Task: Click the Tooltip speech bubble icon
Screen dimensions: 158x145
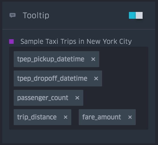Action: click(13, 15)
